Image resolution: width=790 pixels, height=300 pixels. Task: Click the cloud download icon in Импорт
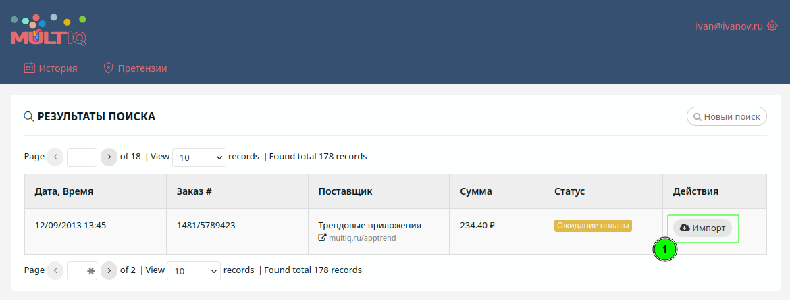point(684,228)
